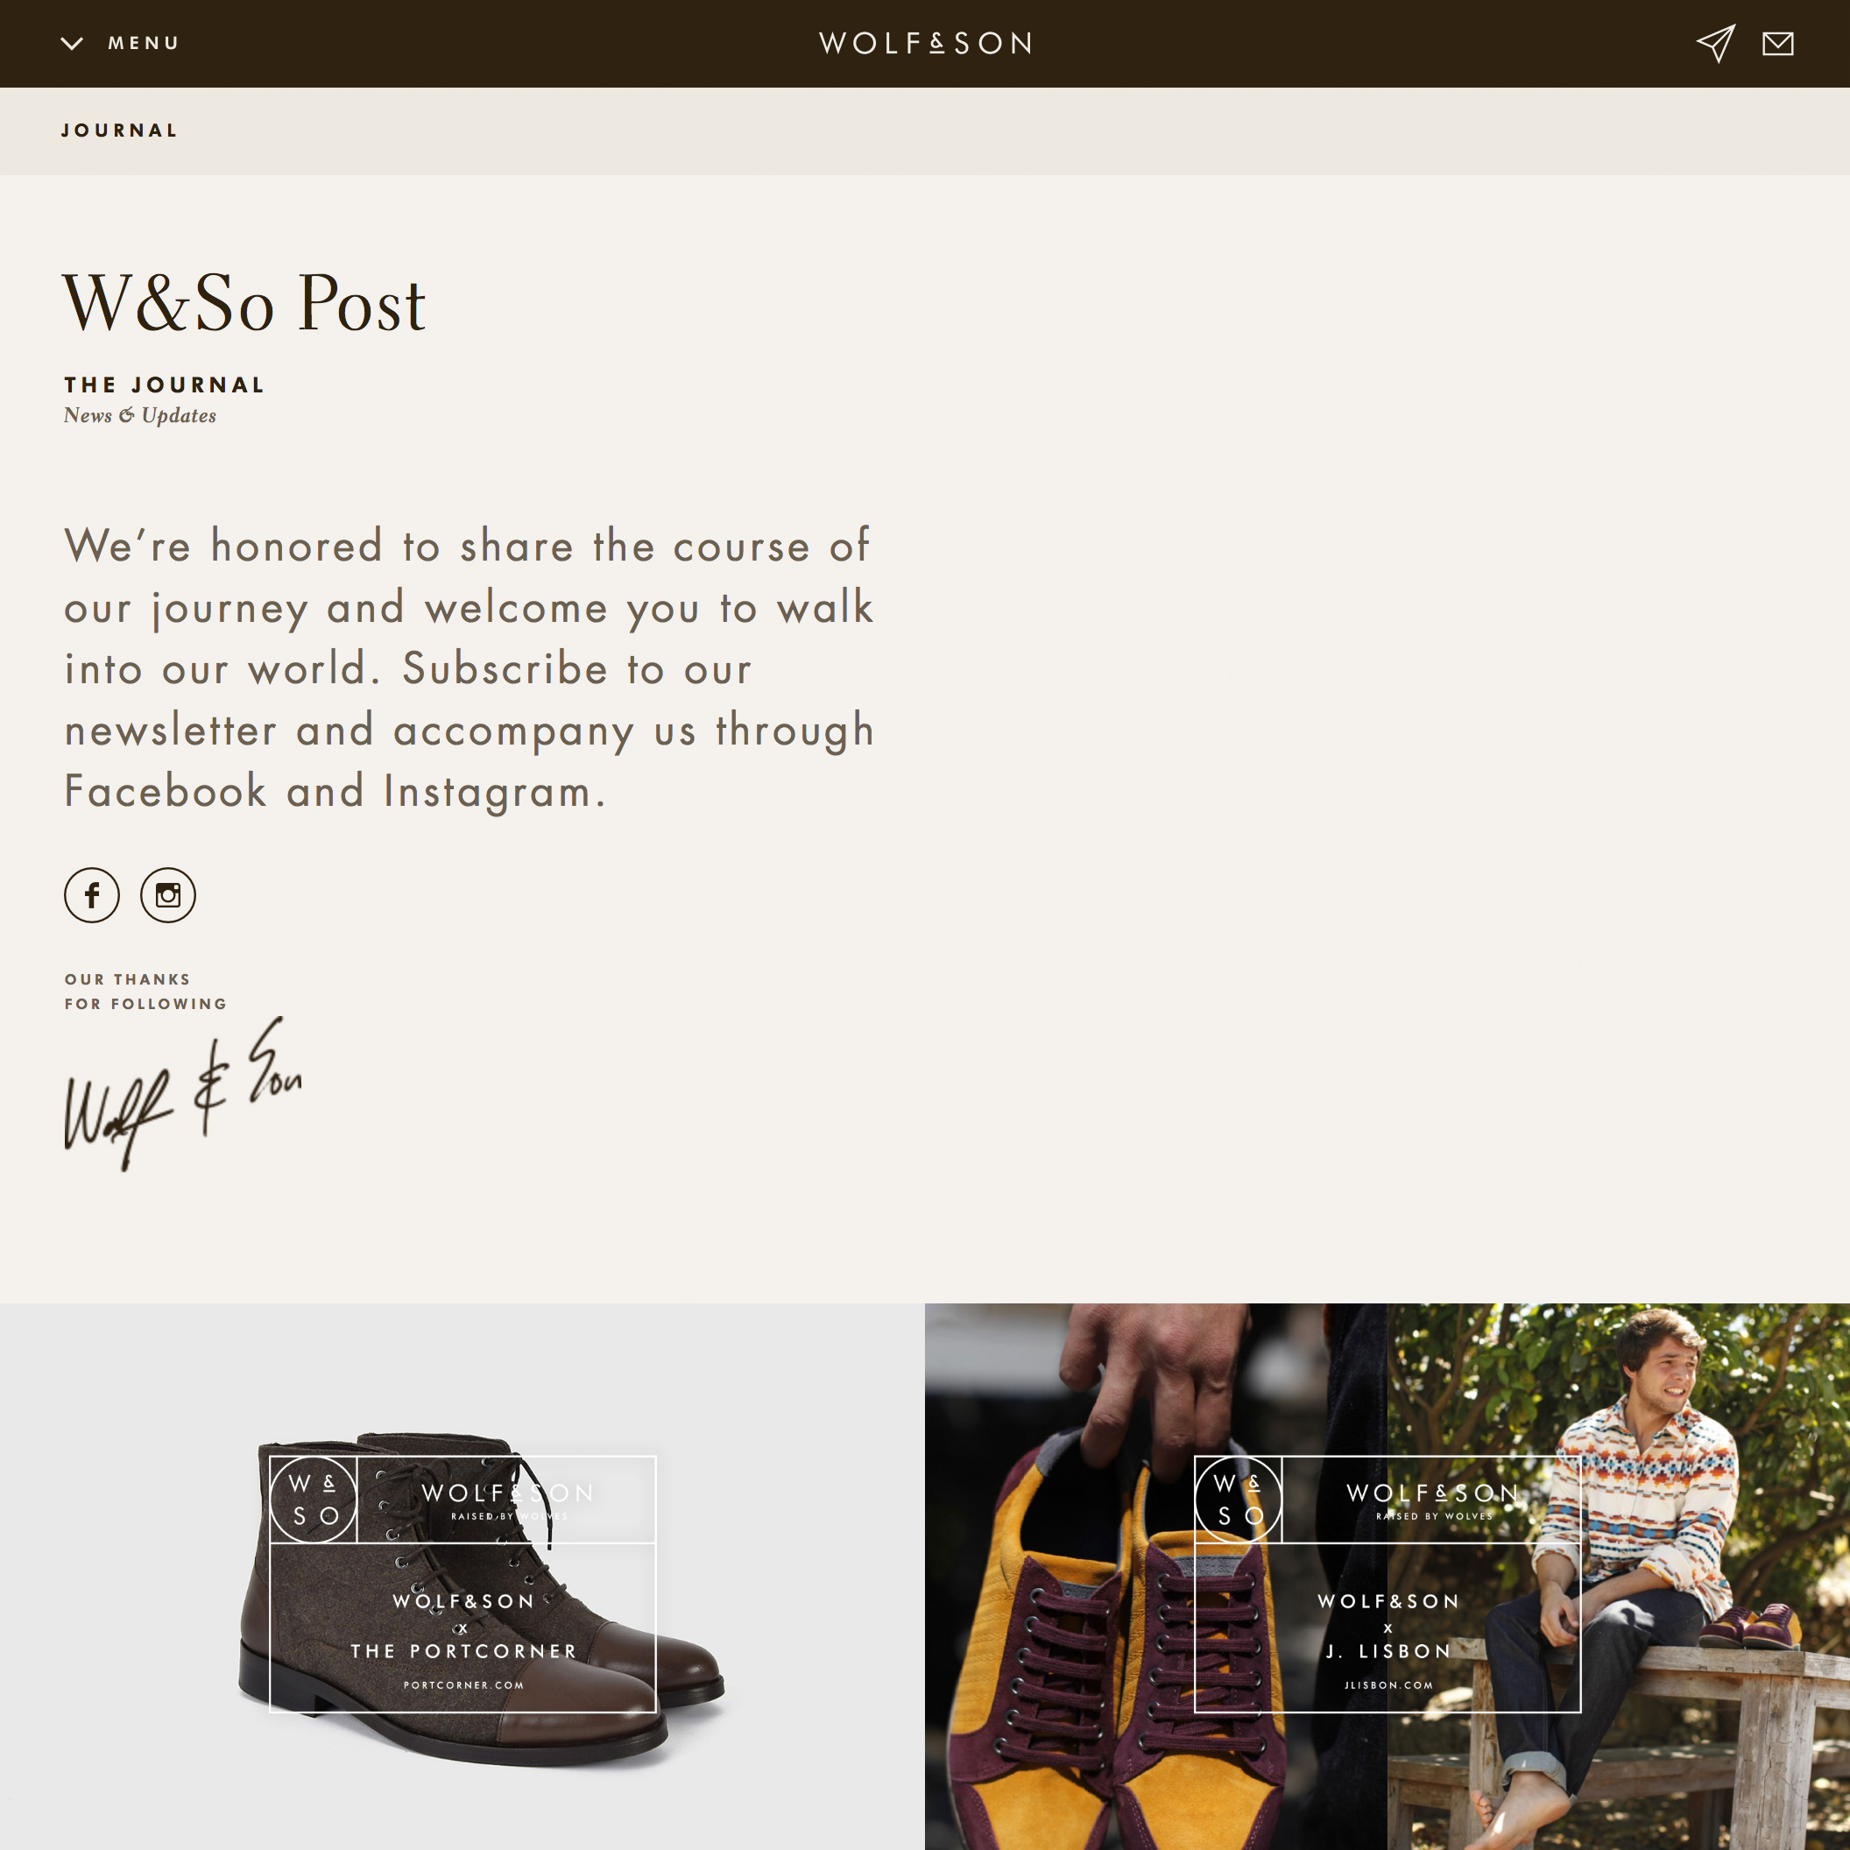Viewport: 1850px width, 1850px height.
Task: Click the WOLF&SON header logo
Action: click(925, 43)
